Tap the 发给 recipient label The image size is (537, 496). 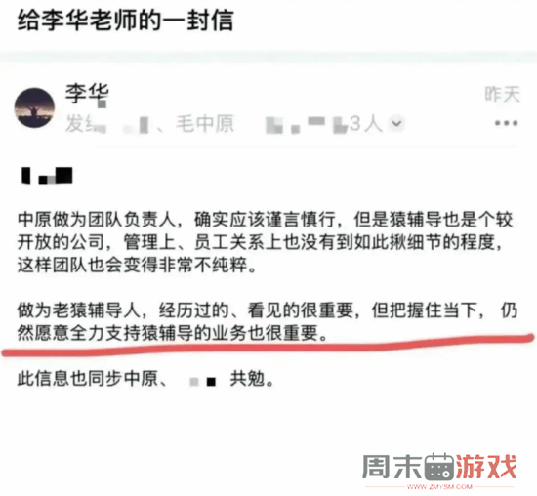tap(80, 123)
